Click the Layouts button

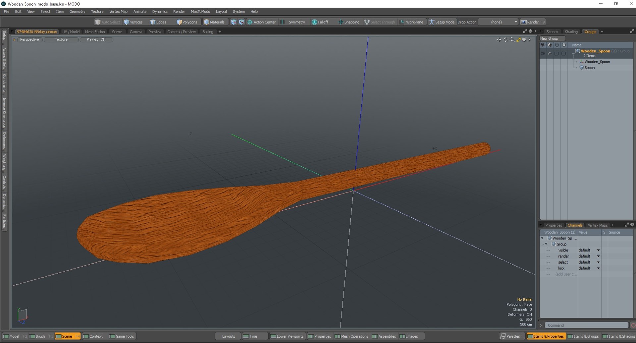click(228, 336)
